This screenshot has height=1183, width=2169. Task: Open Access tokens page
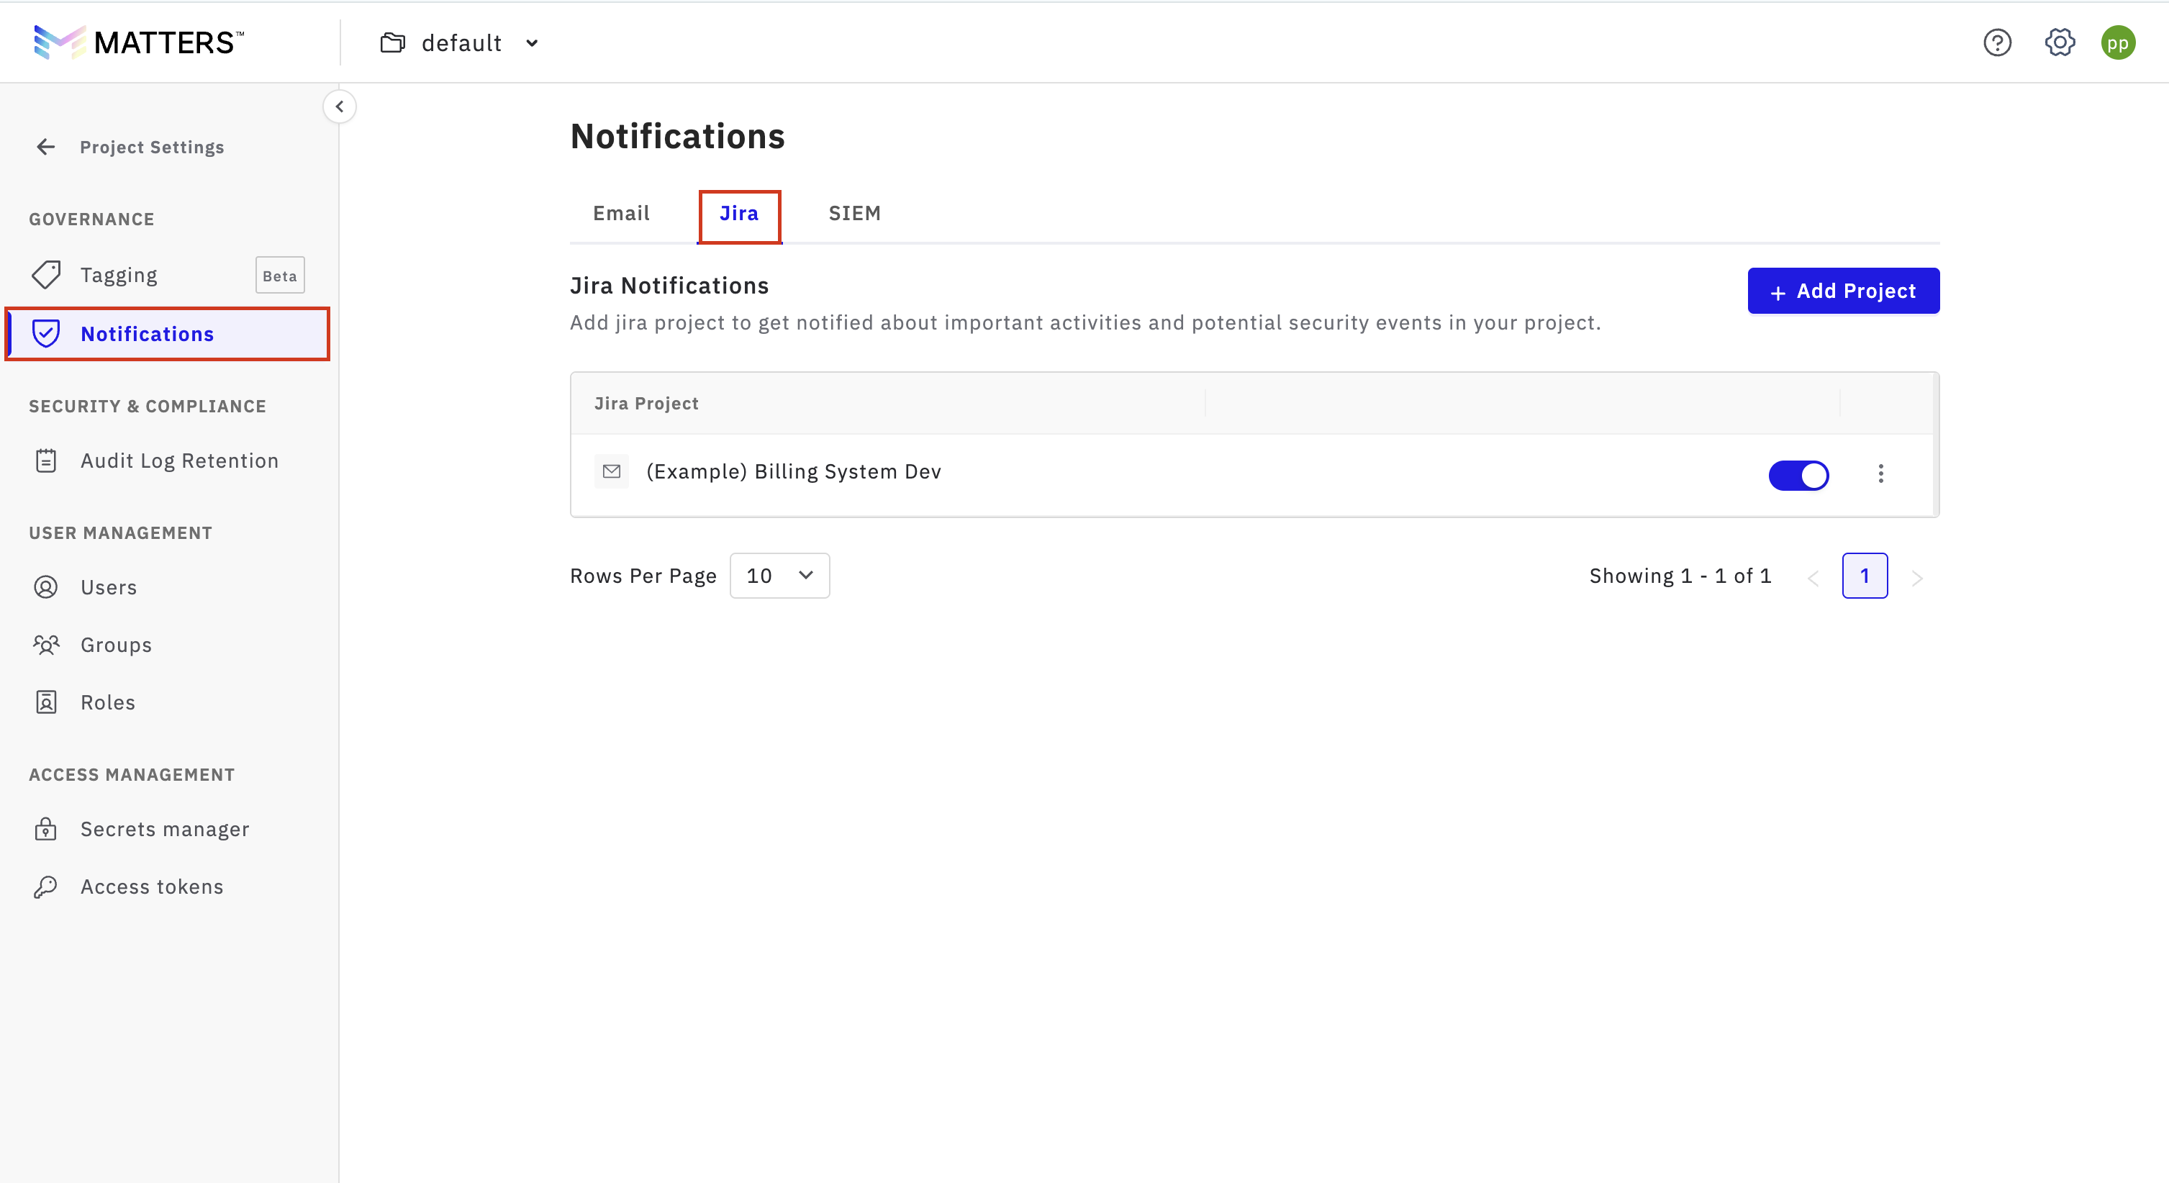(152, 887)
